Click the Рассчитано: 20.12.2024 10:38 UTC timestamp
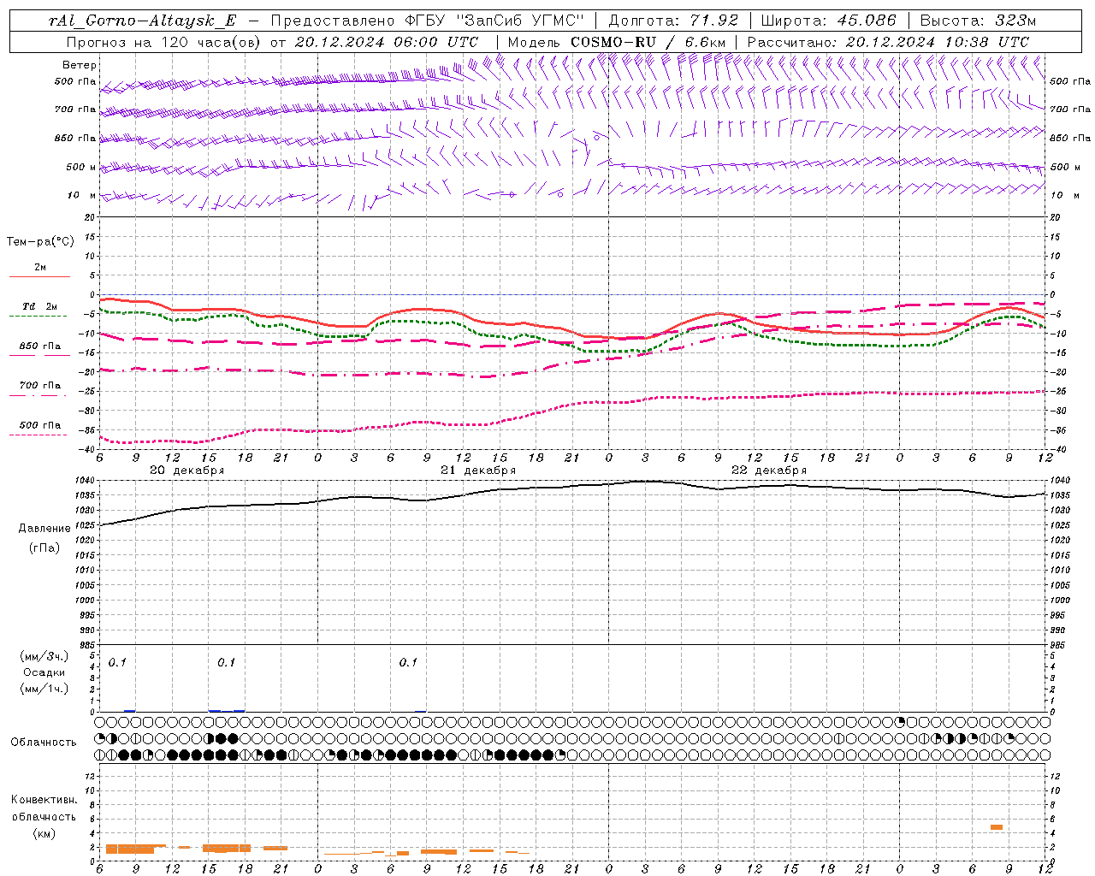Screen dimensions: 1095x876 click(x=888, y=42)
